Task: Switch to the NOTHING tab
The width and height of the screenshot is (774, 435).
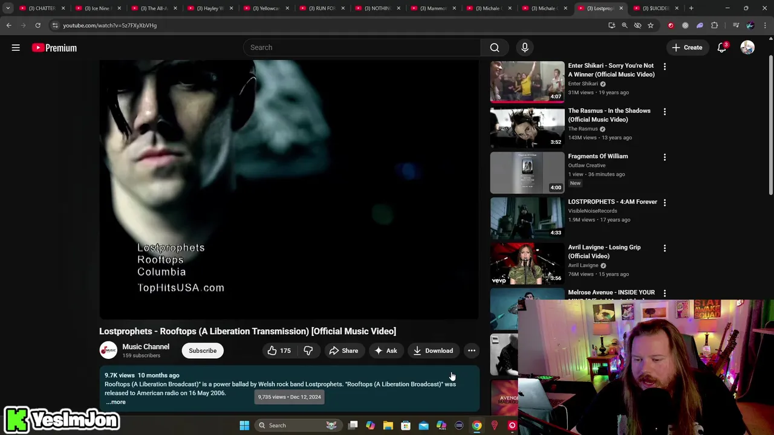Action: click(x=377, y=8)
